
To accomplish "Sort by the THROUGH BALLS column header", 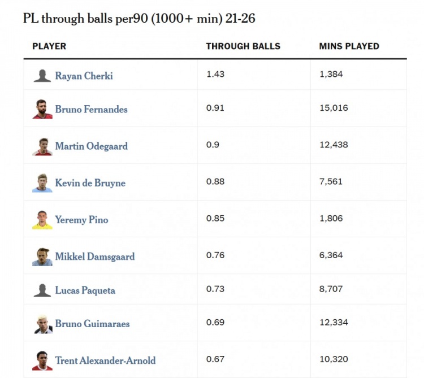I will pos(243,46).
